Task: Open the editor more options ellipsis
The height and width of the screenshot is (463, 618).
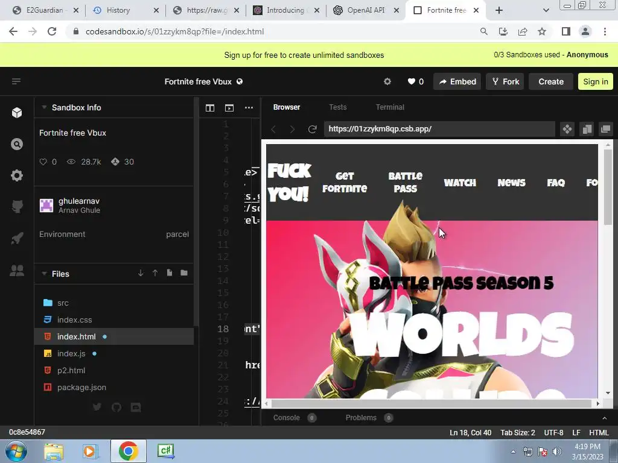Action: tap(249, 107)
